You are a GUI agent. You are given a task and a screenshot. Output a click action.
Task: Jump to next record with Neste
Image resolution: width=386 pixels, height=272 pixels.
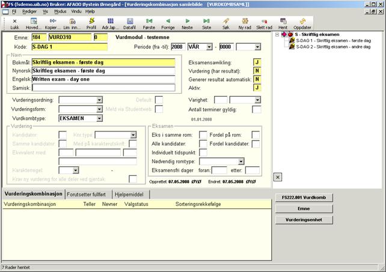tap(187, 22)
